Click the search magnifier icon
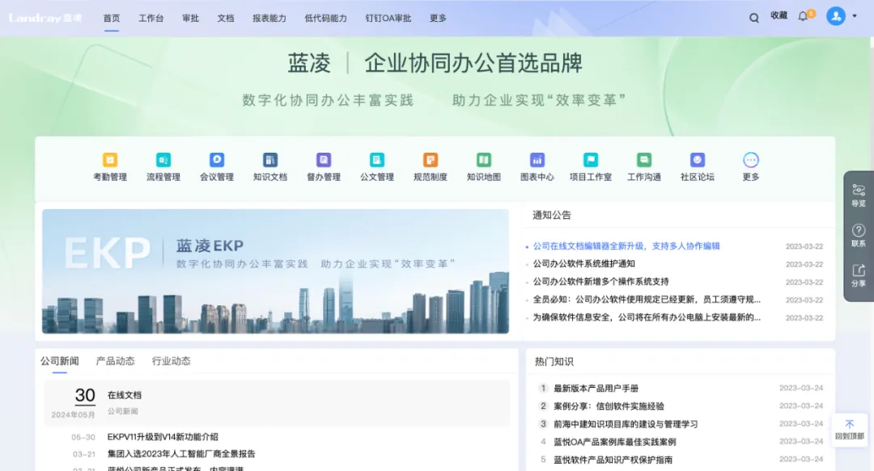The height and width of the screenshot is (471, 874). pos(754,18)
